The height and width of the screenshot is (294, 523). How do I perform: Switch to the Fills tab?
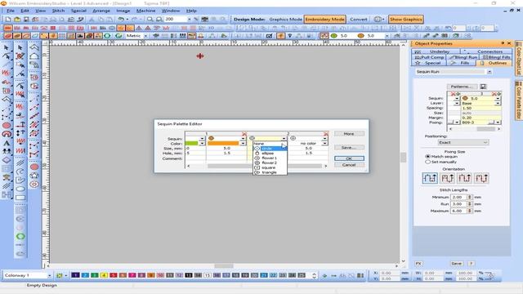461,63
